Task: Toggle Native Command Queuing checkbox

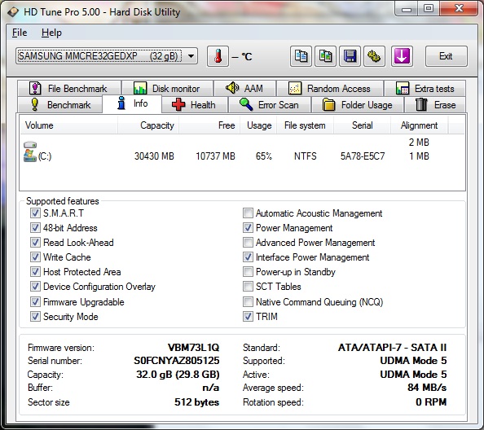Action: coord(248,301)
